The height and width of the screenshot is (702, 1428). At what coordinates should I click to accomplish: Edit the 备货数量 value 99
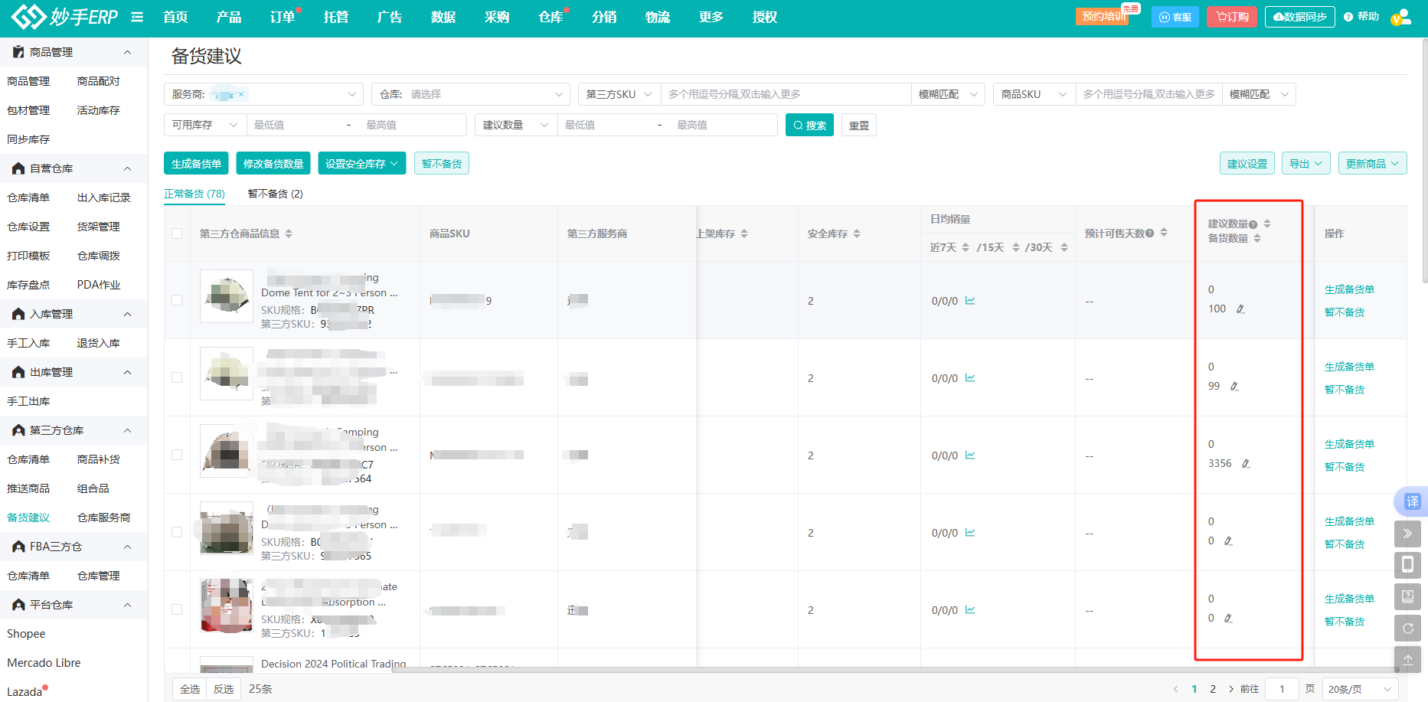click(x=1234, y=387)
